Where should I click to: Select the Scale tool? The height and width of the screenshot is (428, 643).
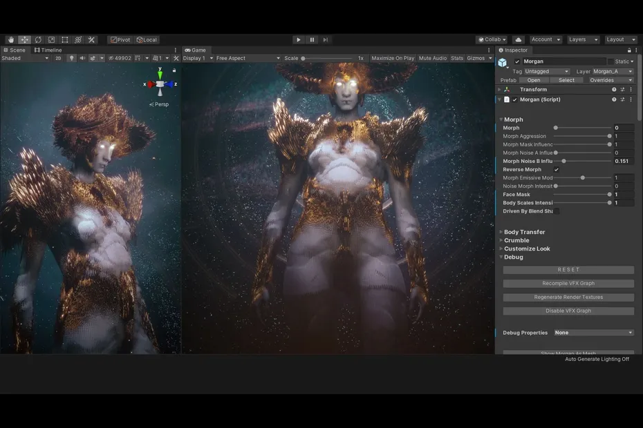coord(51,40)
